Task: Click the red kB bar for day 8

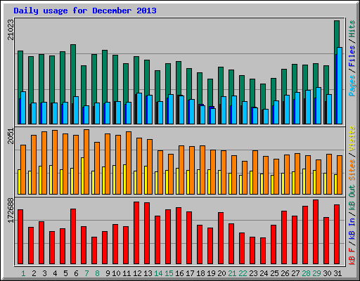Action: (94, 251)
